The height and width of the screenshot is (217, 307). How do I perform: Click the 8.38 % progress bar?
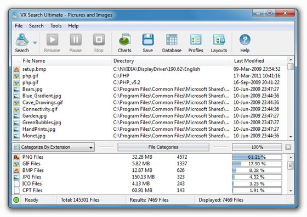tap(257, 170)
